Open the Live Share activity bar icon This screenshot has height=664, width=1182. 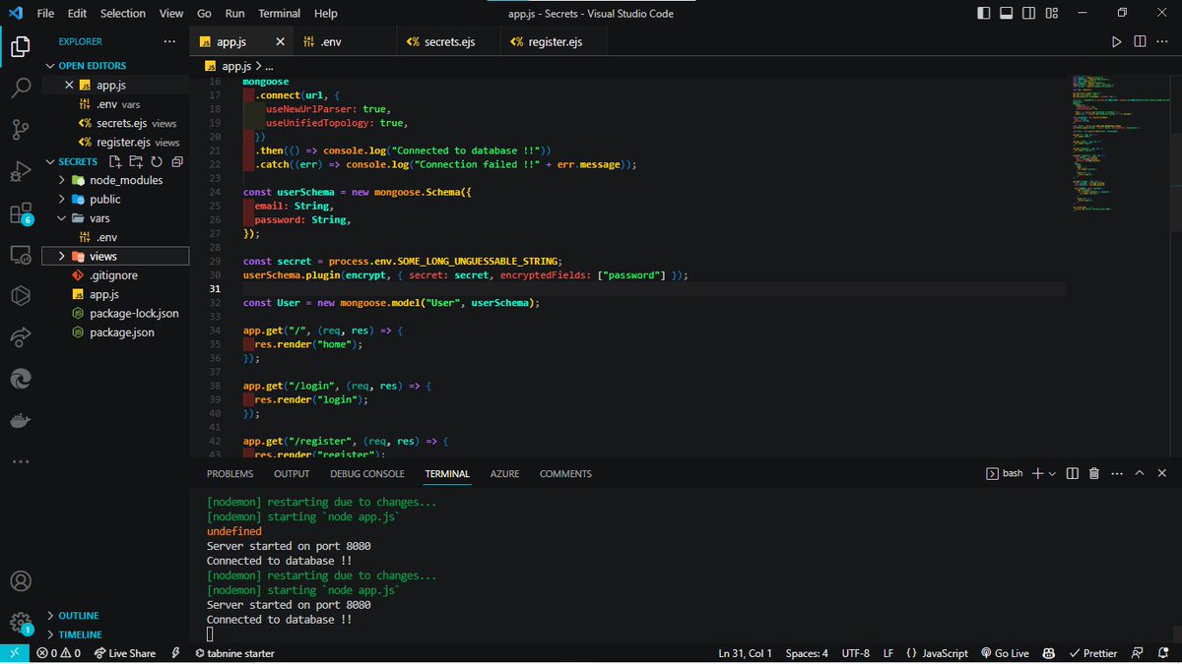coord(21,337)
